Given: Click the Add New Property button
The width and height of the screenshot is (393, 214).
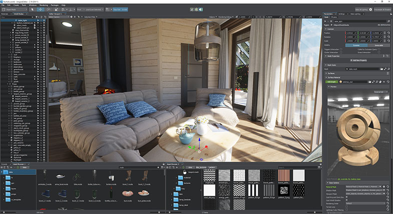Looking at the screenshot, I should 358,60.
